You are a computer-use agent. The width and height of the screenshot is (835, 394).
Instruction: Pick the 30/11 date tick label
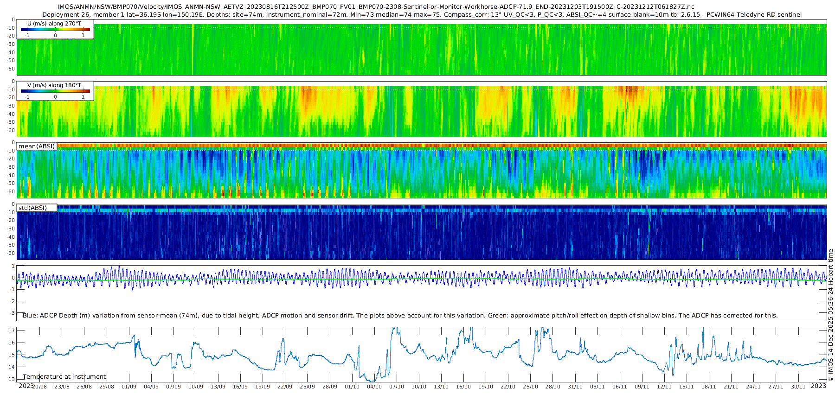coord(798,387)
